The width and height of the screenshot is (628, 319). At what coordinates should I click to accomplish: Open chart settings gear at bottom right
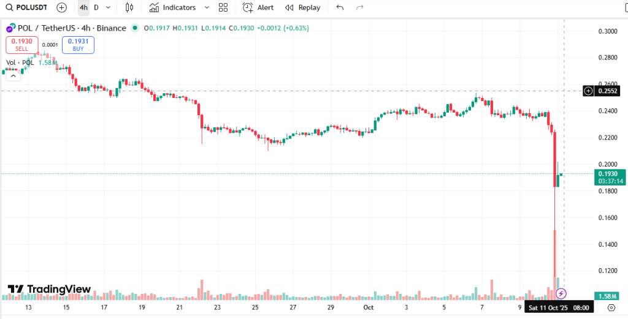point(611,307)
